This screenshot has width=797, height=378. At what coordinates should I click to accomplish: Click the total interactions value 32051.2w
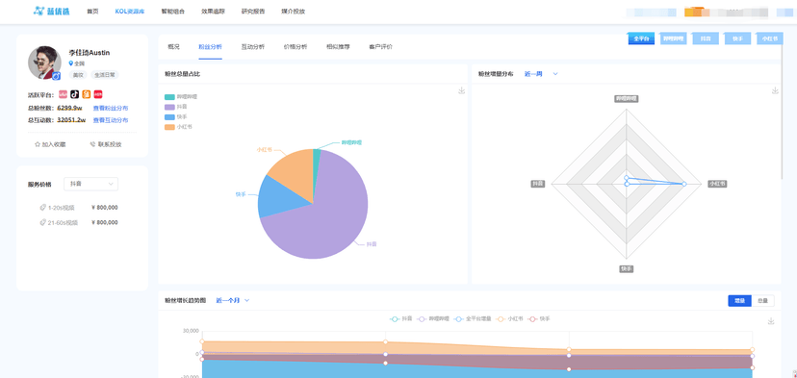coord(71,120)
